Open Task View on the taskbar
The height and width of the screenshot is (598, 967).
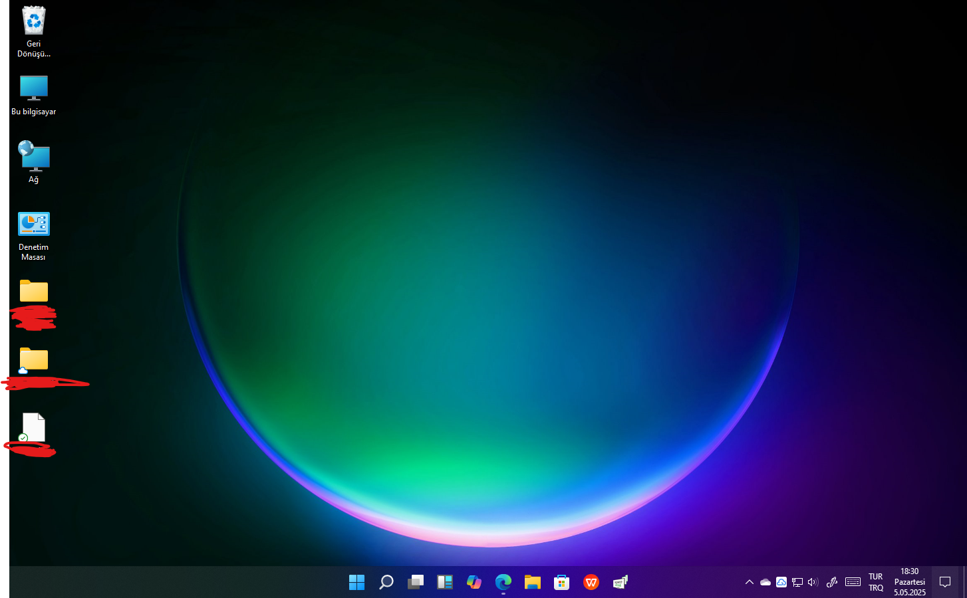pos(416,582)
